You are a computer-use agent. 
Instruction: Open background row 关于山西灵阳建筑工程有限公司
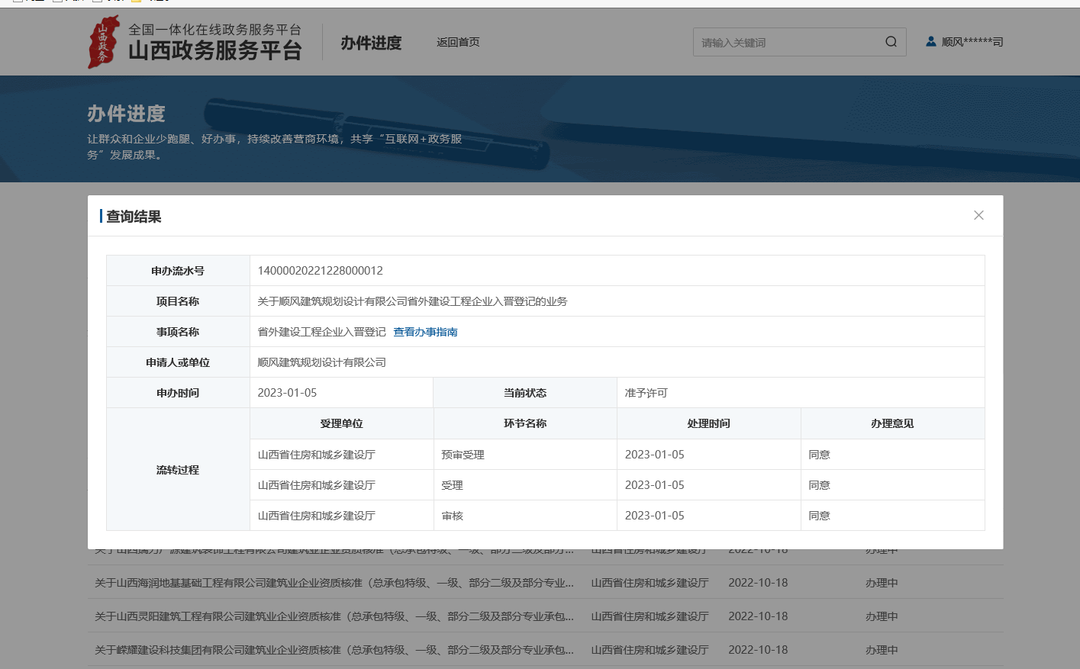tap(334, 616)
